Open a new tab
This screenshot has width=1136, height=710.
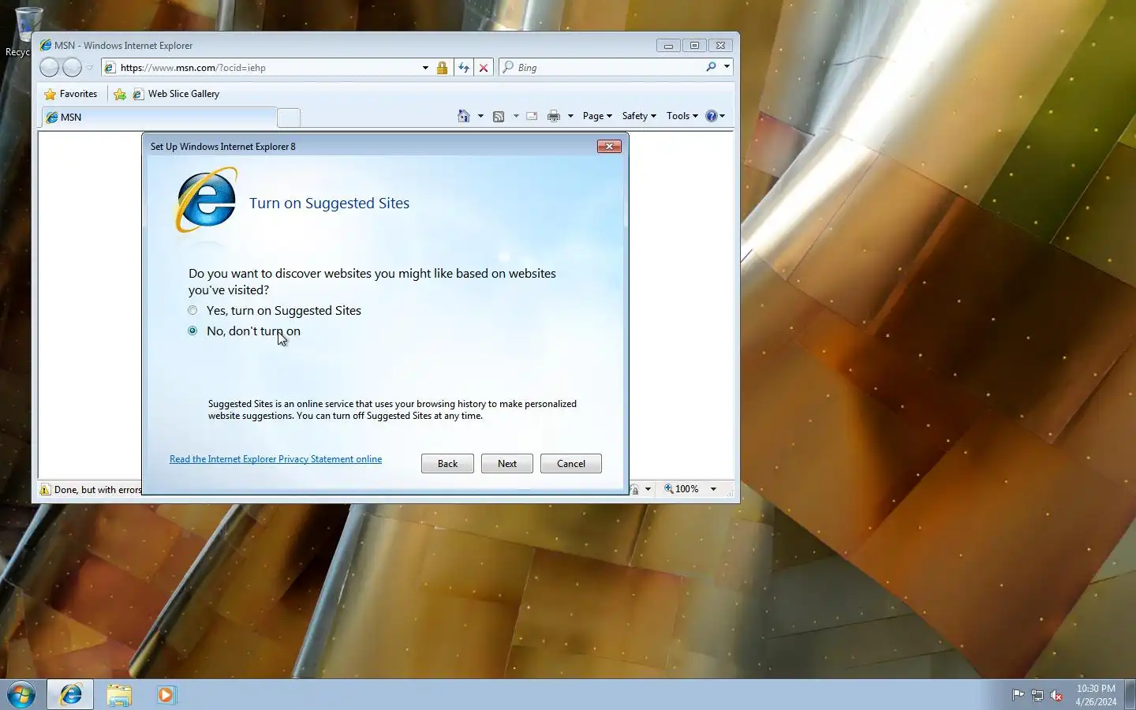289,118
